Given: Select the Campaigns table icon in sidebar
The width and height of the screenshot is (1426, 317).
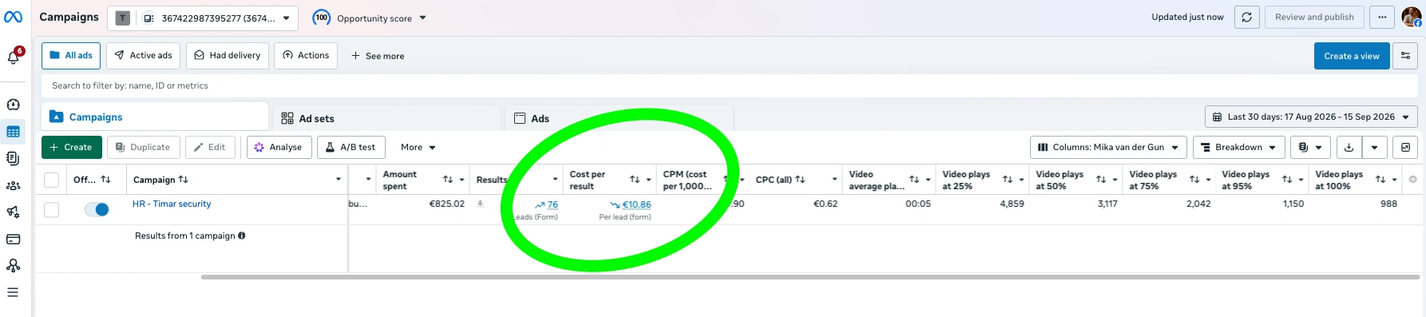Looking at the screenshot, I should tap(13, 132).
